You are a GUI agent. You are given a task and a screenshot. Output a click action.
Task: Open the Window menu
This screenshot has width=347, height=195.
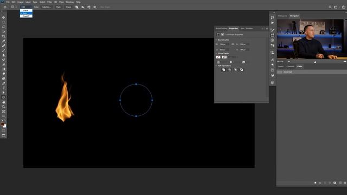[x=70, y=2]
